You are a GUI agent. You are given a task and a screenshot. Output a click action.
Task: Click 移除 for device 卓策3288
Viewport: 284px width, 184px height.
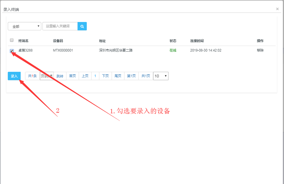pos(260,51)
